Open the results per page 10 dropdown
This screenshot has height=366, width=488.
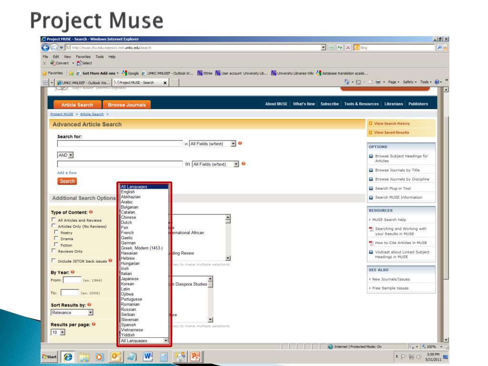[58, 332]
